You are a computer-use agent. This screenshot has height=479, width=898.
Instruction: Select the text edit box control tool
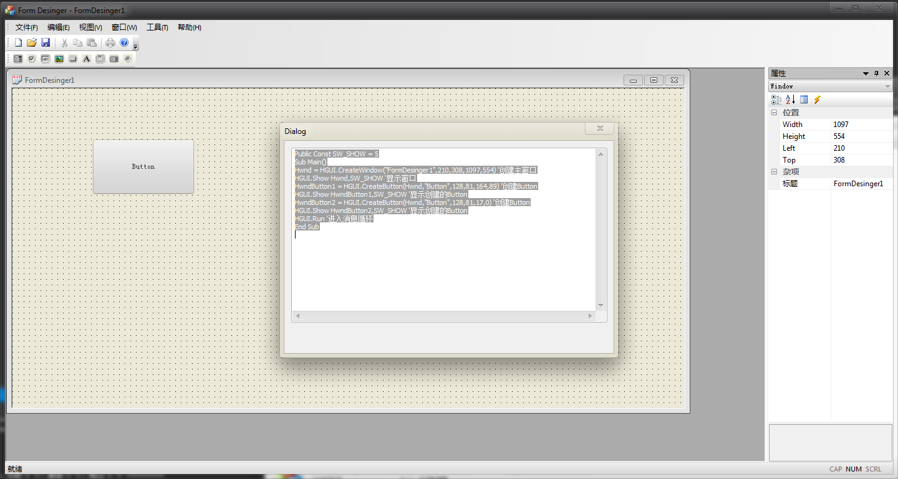coord(46,59)
